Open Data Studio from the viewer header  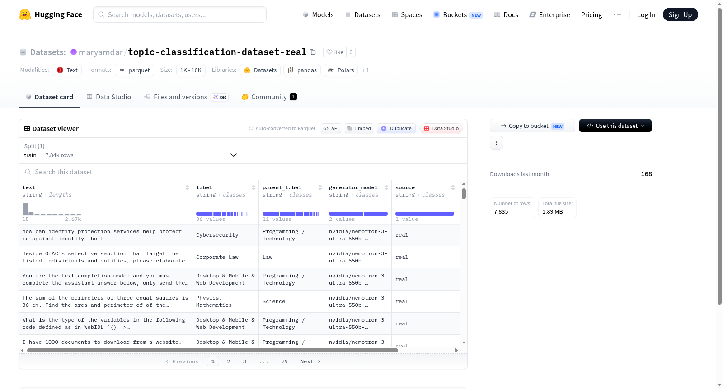pos(441,128)
